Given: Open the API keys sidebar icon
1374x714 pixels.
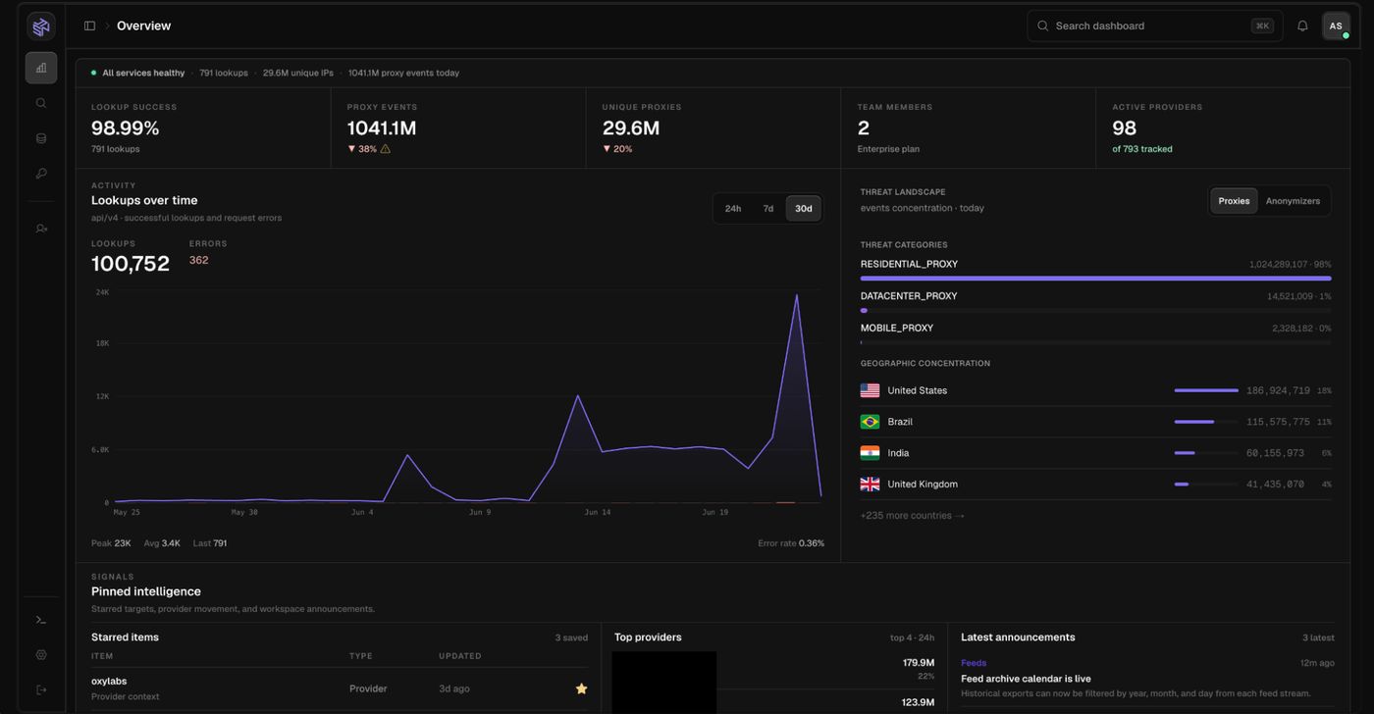Looking at the screenshot, I should 41,174.
